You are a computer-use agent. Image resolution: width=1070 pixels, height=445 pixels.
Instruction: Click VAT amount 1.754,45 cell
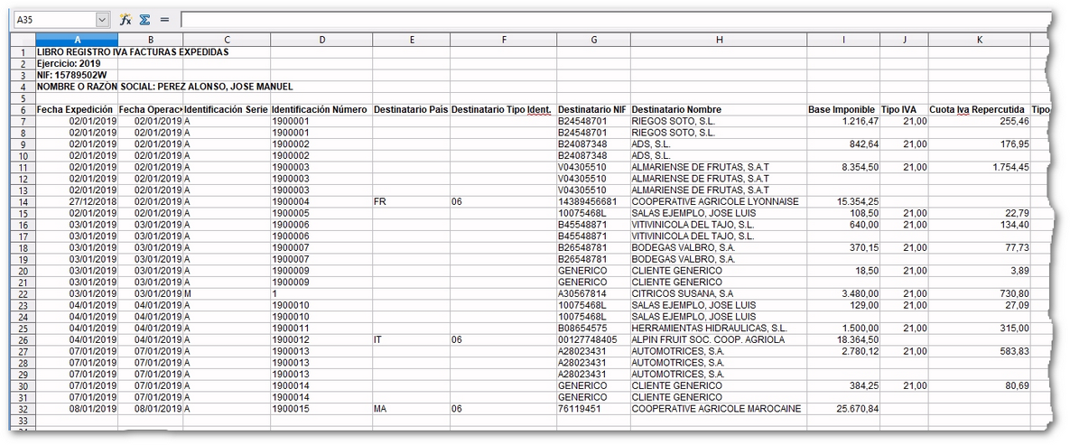(x=979, y=167)
